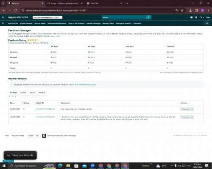Open Manage All Inventory in navigation bar
The width and height of the screenshot is (212, 169).
tap(124, 23)
